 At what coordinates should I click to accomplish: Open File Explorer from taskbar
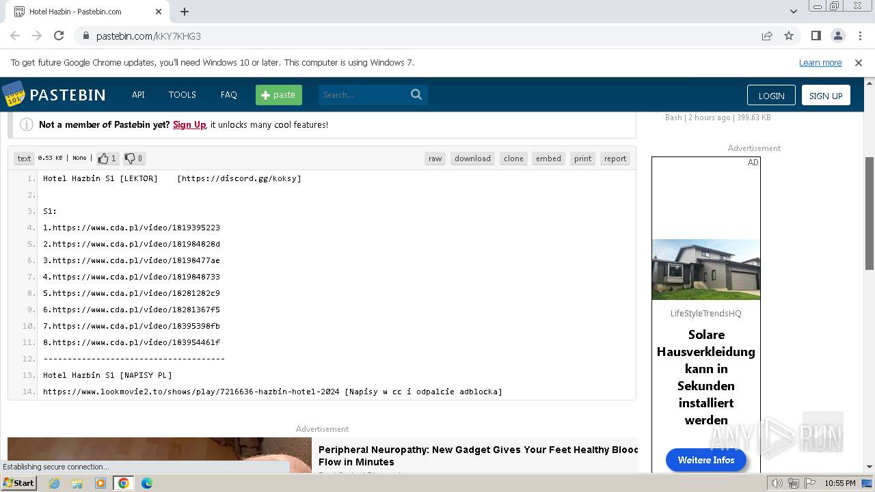click(x=77, y=483)
